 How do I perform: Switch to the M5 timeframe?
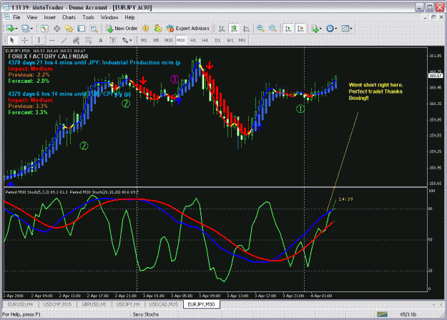tap(156, 41)
